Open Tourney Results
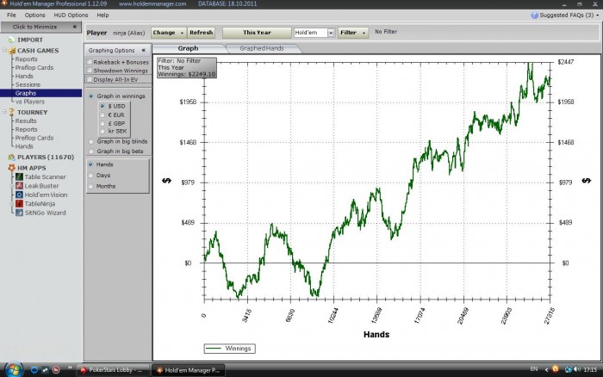 pyautogui.click(x=26, y=121)
